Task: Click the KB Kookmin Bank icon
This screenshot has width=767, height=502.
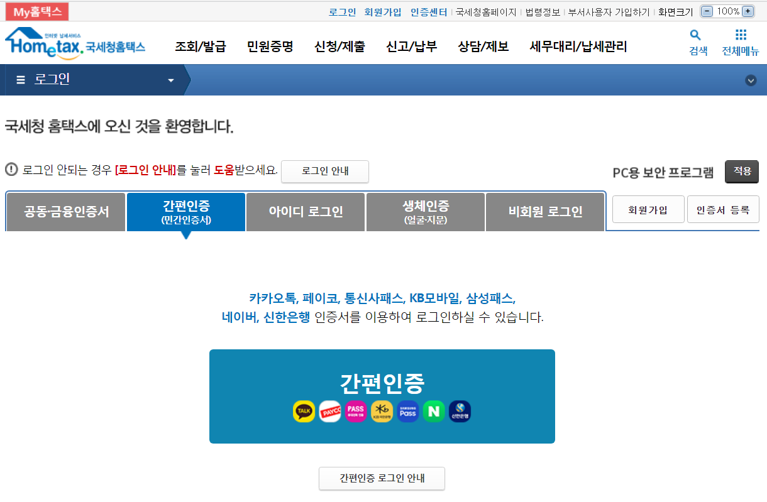Action: point(382,412)
